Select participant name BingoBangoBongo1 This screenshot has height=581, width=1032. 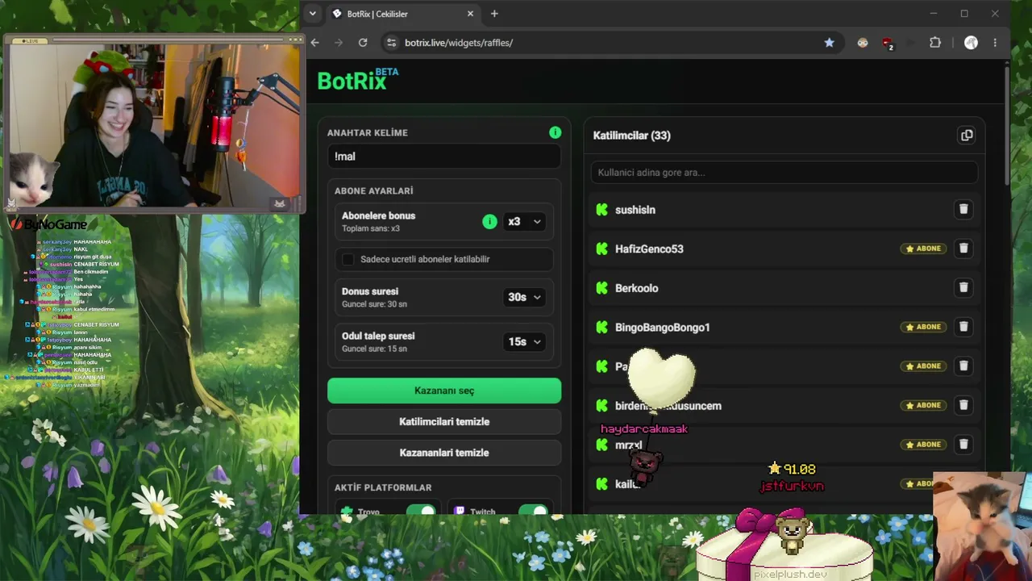click(663, 327)
